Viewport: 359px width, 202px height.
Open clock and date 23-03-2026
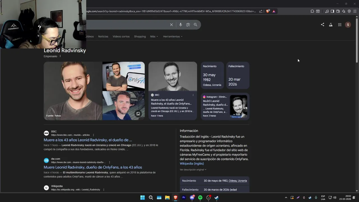tap(345, 198)
